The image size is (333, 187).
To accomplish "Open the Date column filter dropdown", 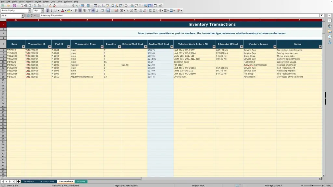I will [23, 47].
